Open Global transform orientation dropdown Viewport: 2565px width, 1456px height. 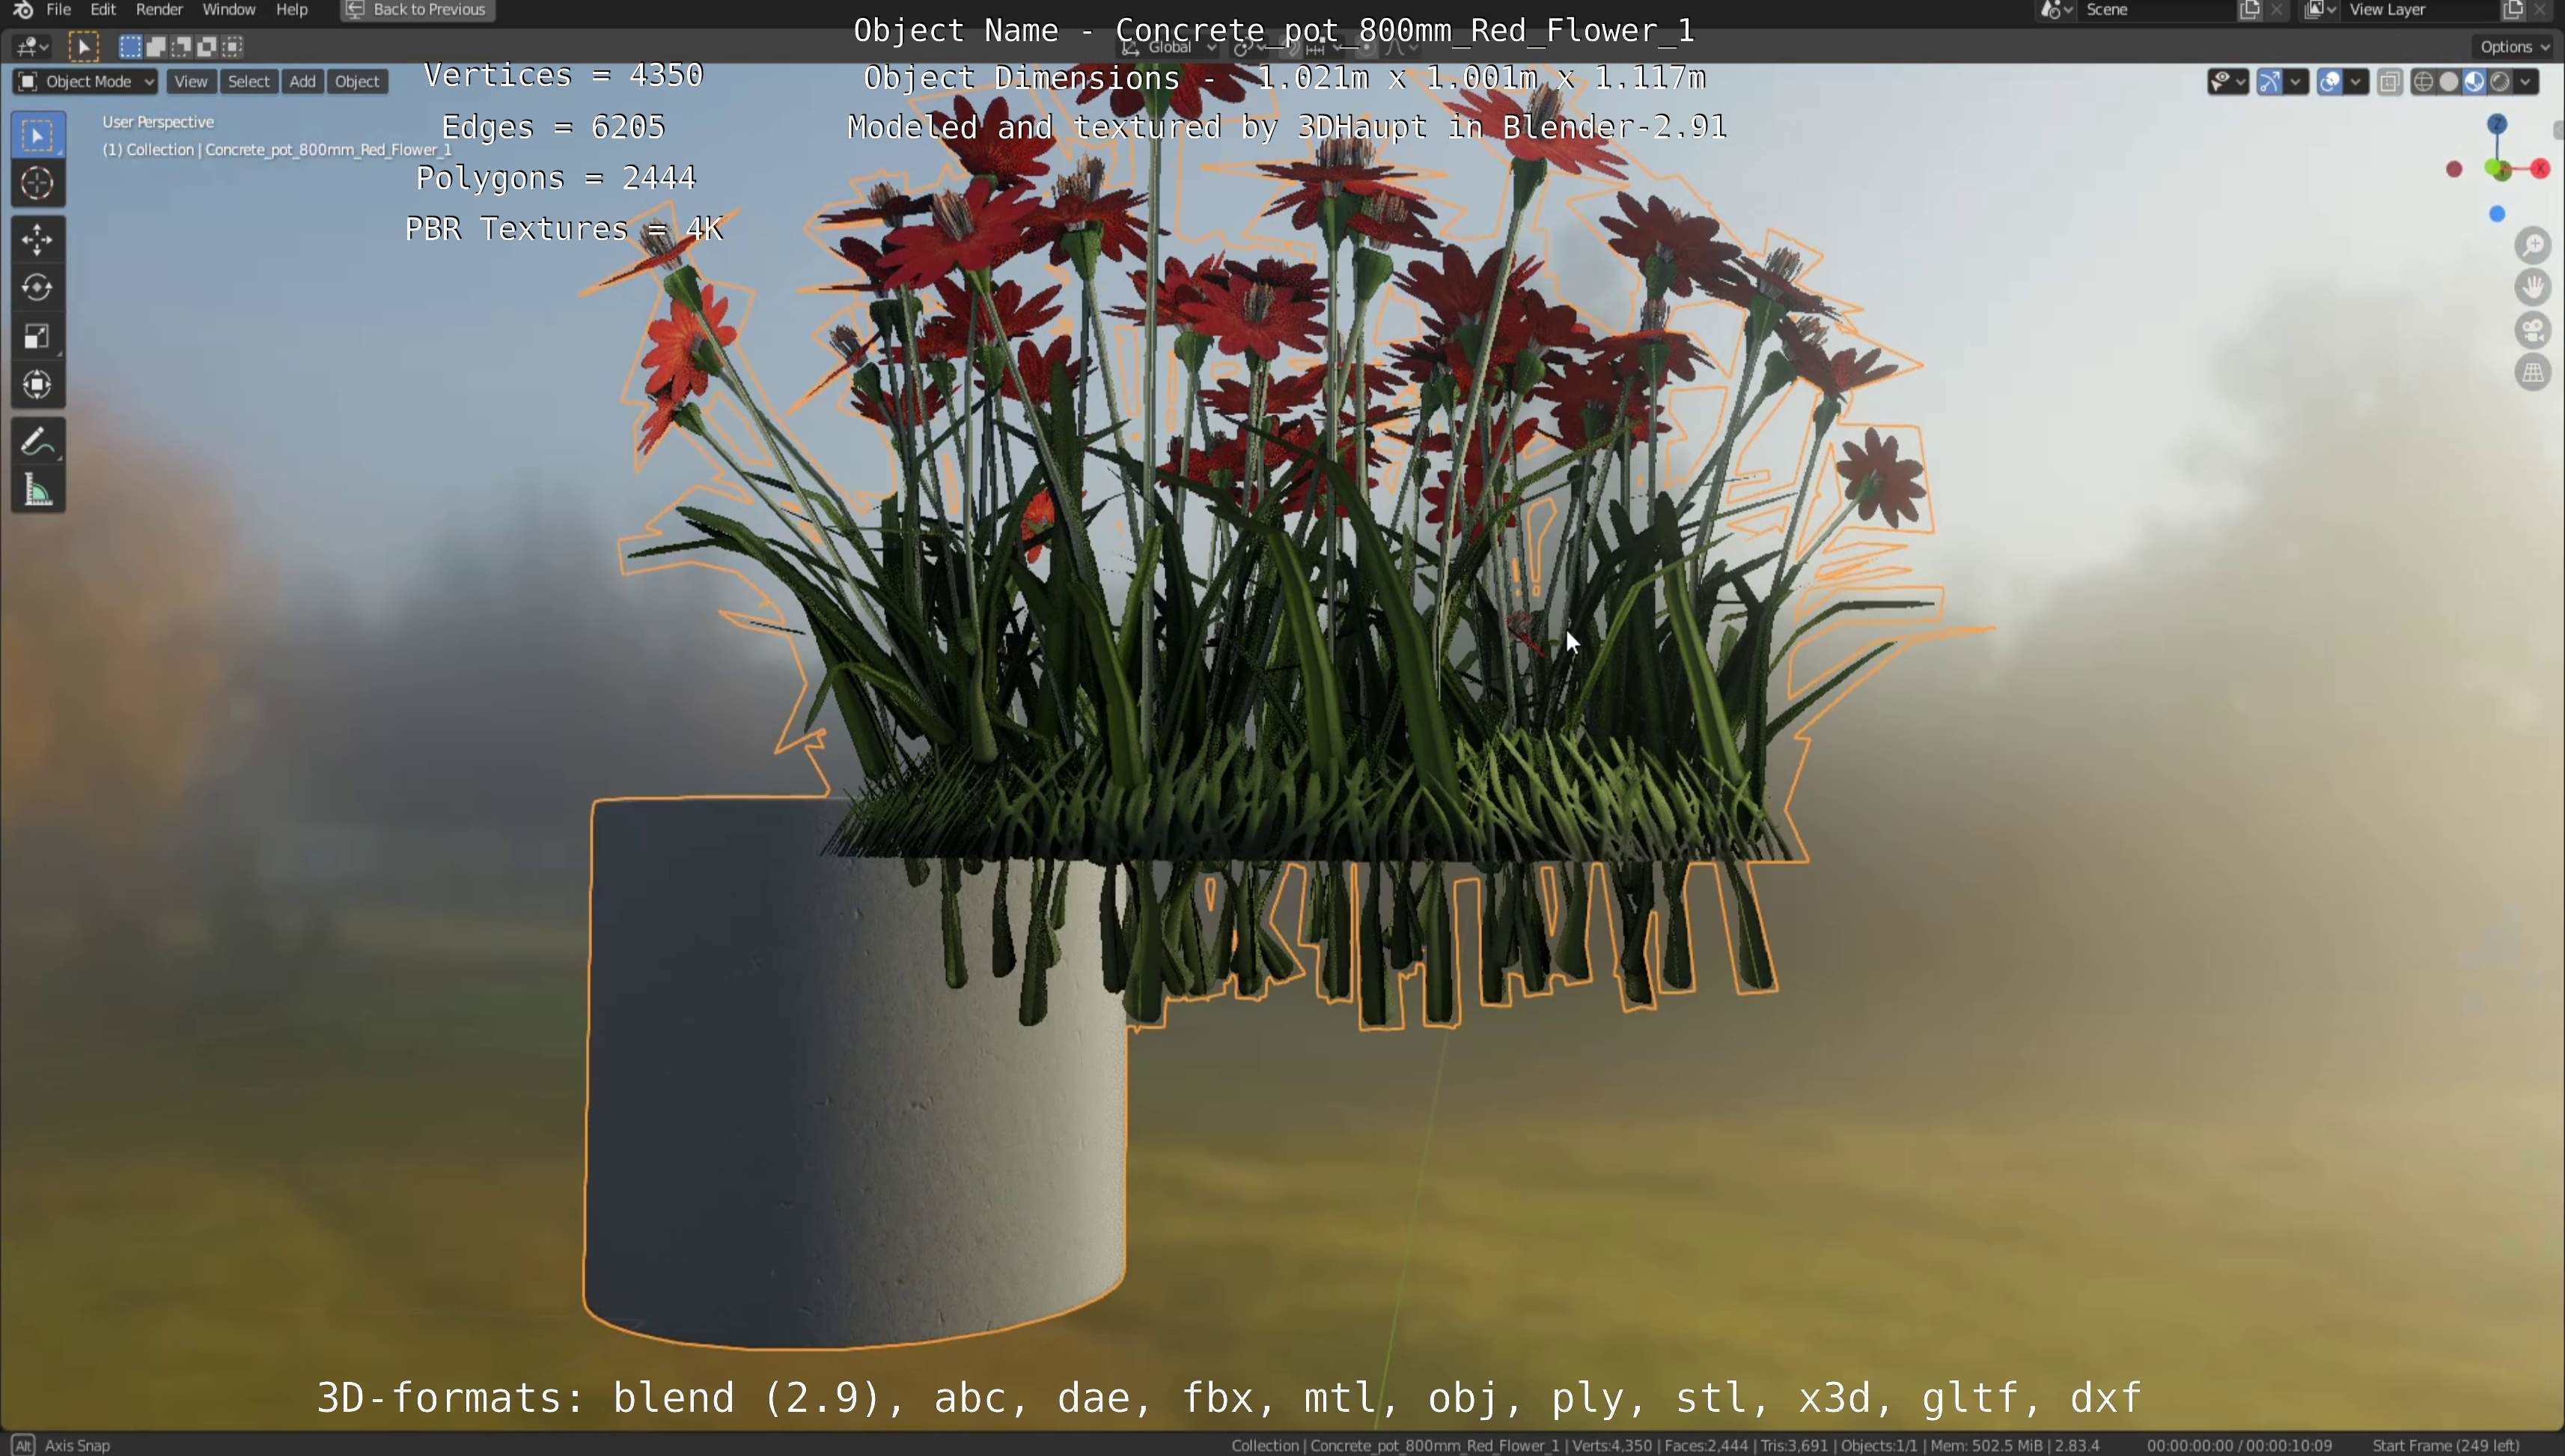pos(1169,47)
